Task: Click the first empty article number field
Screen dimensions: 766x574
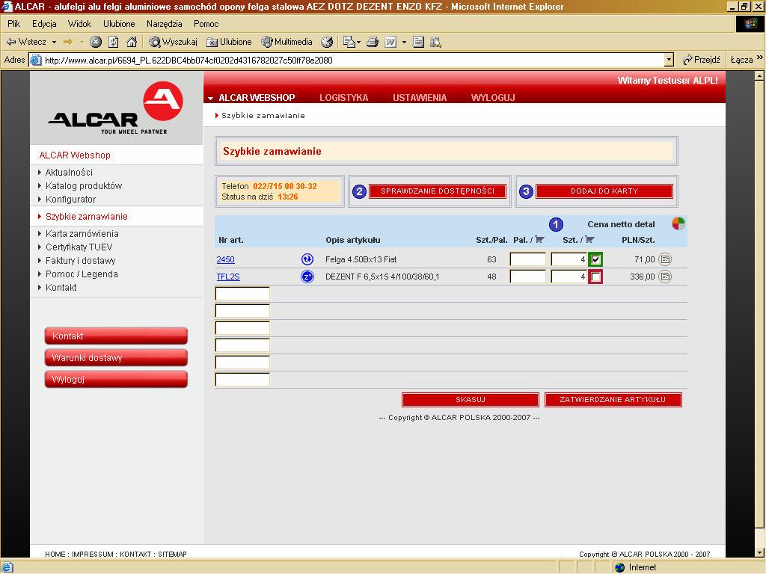Action: [242, 293]
